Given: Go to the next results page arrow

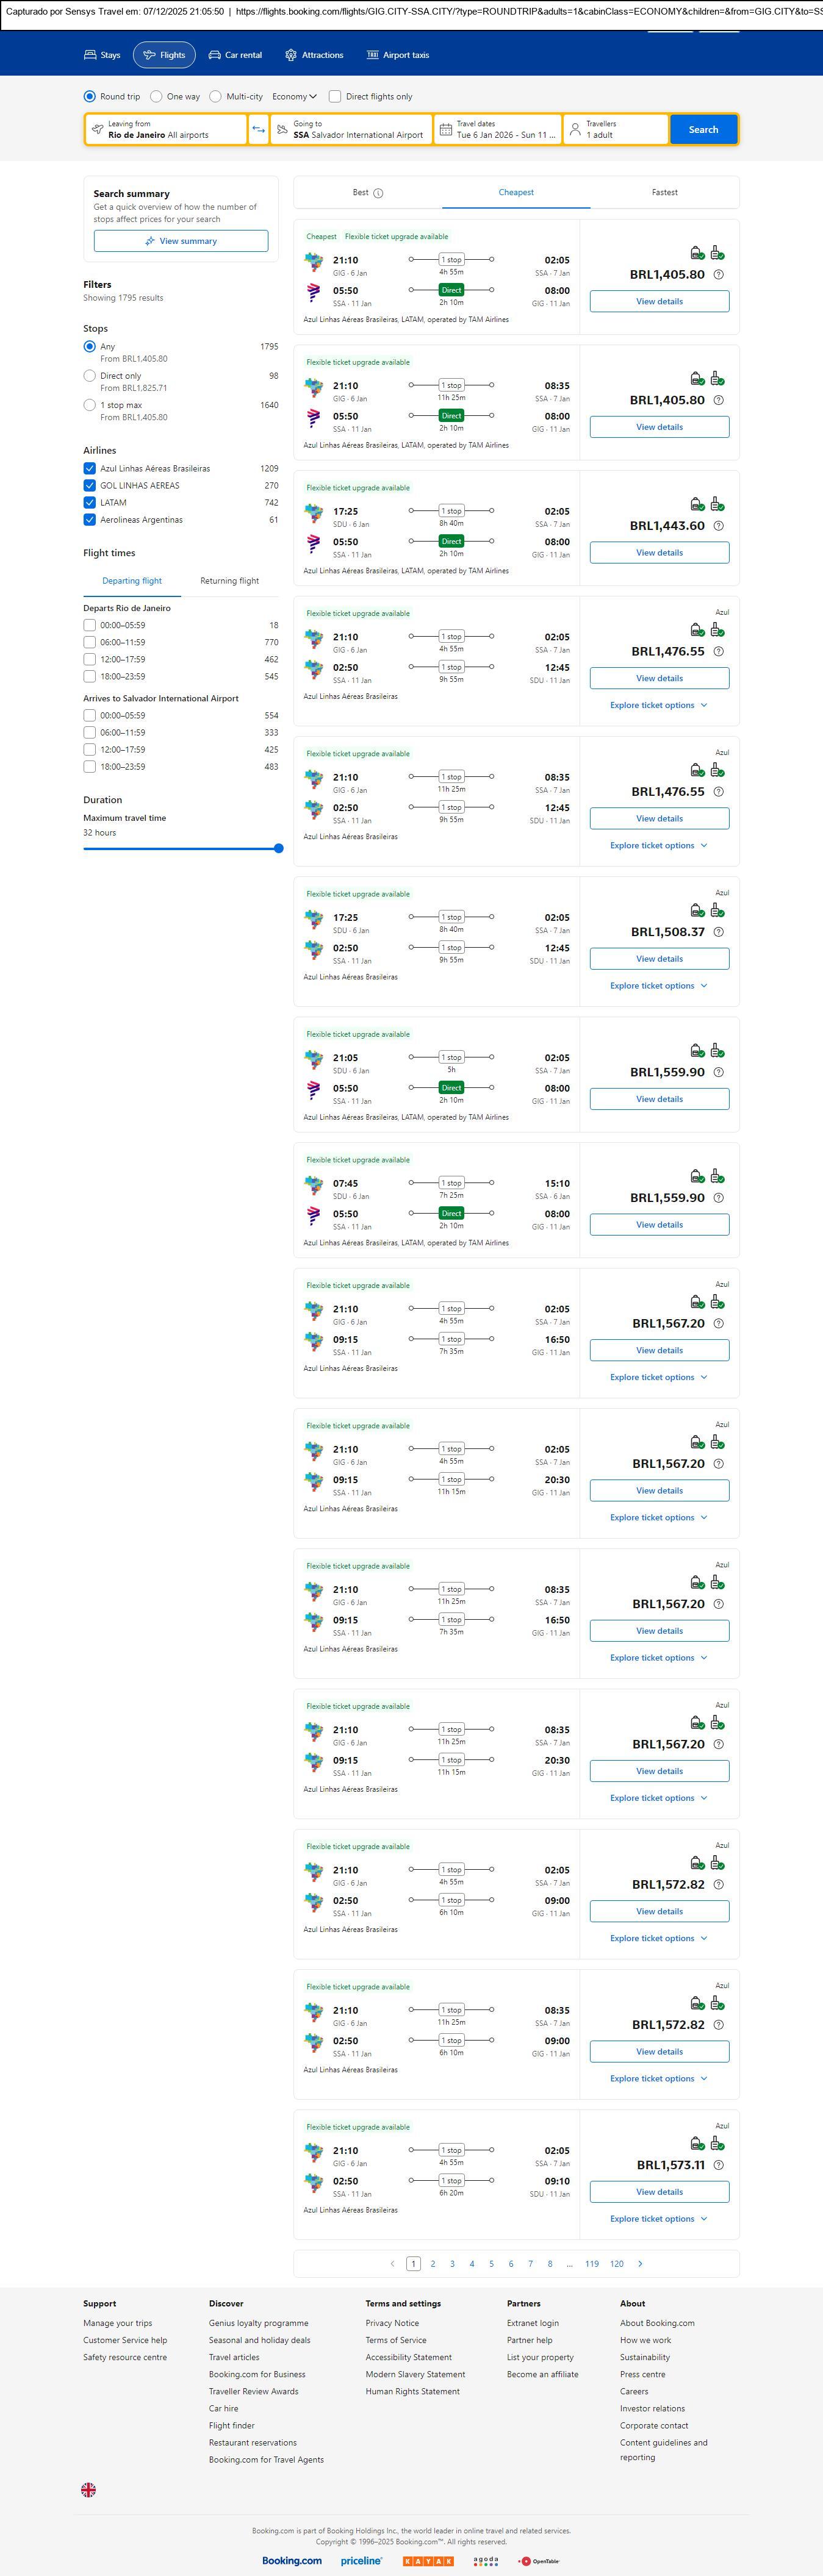Looking at the screenshot, I should (x=640, y=2263).
